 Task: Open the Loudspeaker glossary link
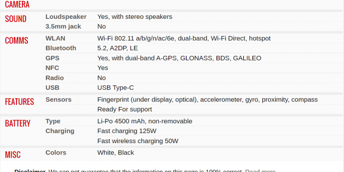pyautogui.click(x=66, y=17)
